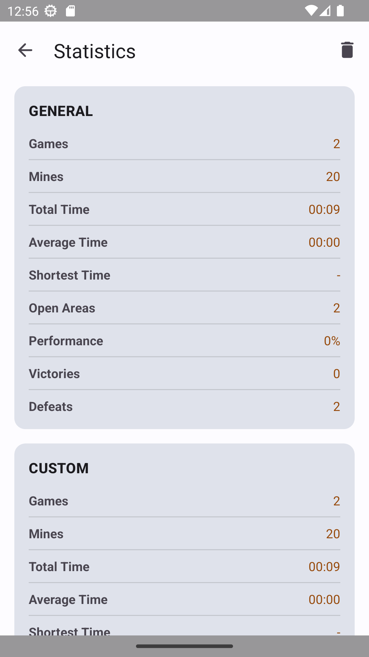Tap the battery icon in the status bar

coord(340,11)
